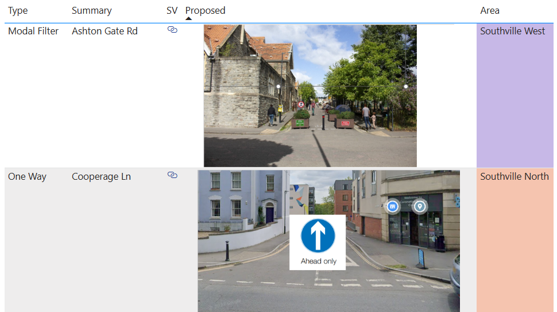The width and height of the screenshot is (557, 312).
Task: Click the grey location pin marker
Action: (420, 206)
